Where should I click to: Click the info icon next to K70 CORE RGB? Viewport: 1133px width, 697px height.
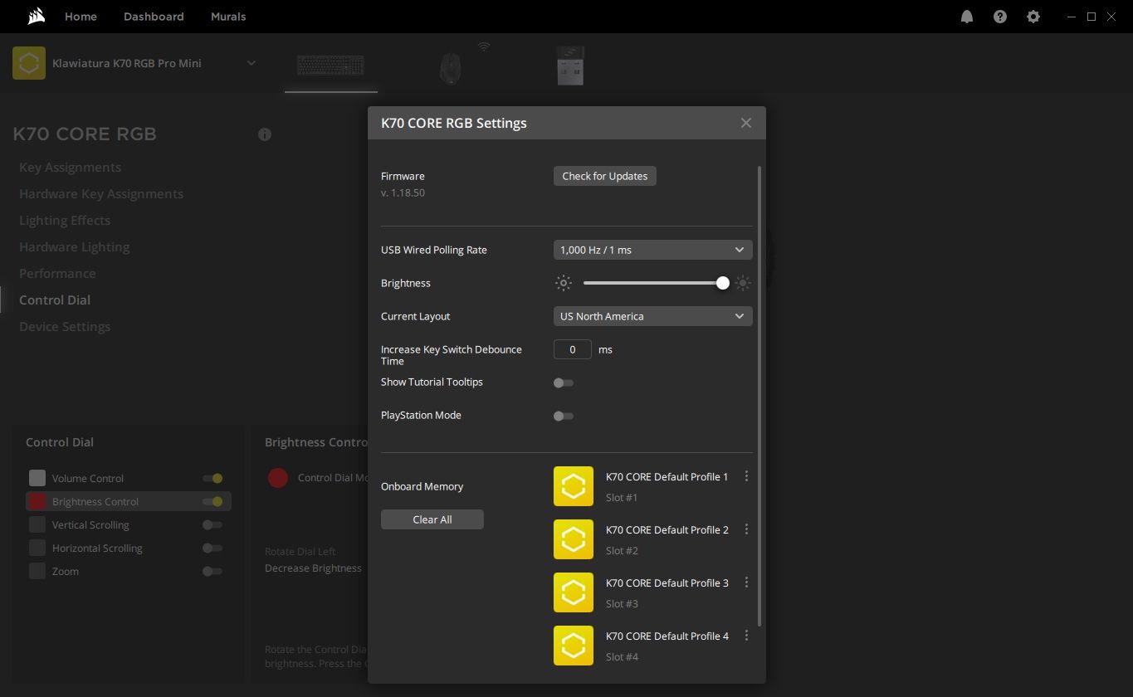pos(265,134)
